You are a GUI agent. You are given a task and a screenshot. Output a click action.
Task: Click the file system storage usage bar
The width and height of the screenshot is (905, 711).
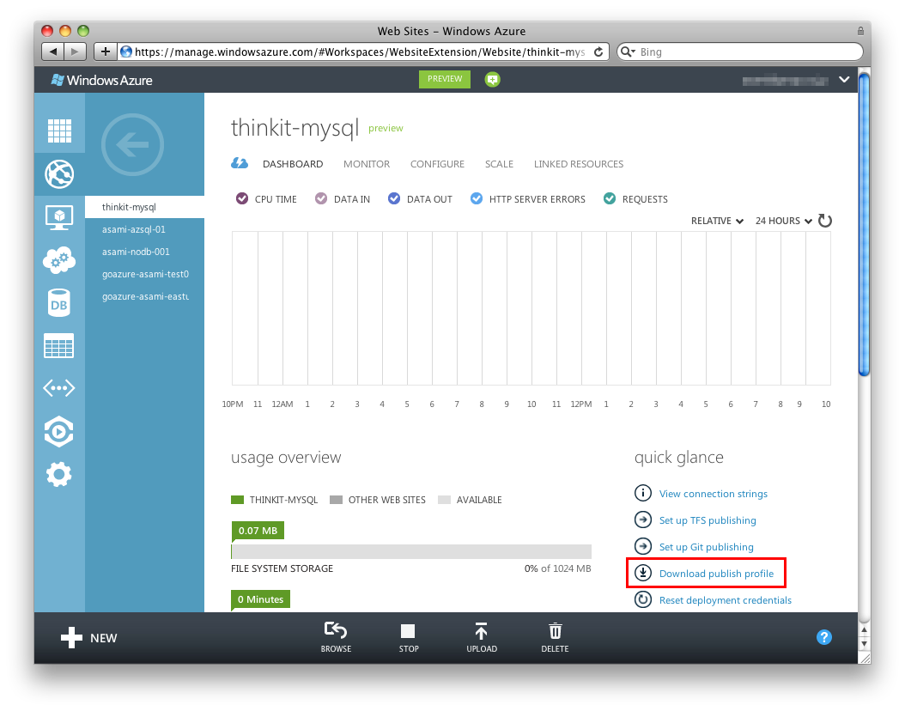(411, 551)
